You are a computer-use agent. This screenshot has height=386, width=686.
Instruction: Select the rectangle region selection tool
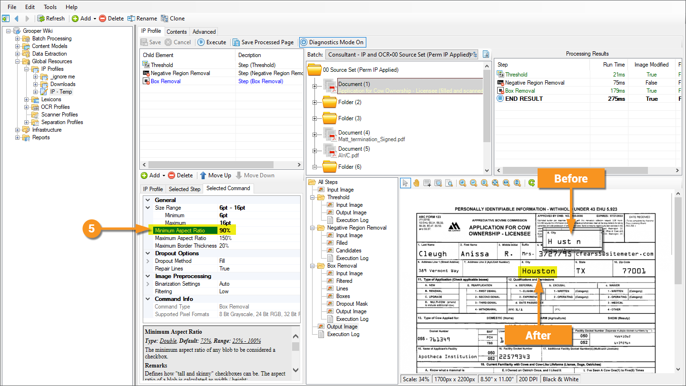pos(427,183)
